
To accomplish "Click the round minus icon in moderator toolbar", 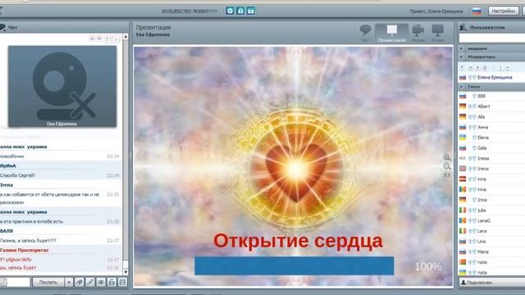I will 508,68.
